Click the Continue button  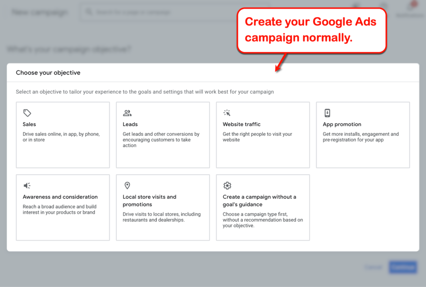[x=403, y=267]
